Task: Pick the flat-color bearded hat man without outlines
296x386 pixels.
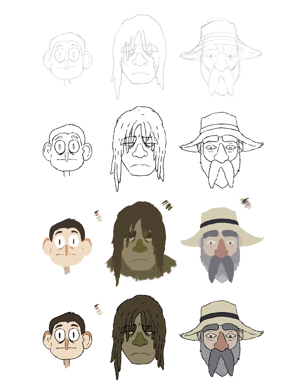Action: (x=222, y=246)
